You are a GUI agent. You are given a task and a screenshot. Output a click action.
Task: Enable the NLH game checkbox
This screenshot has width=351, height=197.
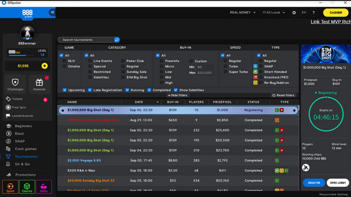tap(65, 61)
